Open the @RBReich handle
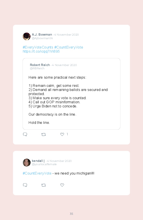143x220 pixels. click(x=37, y=68)
